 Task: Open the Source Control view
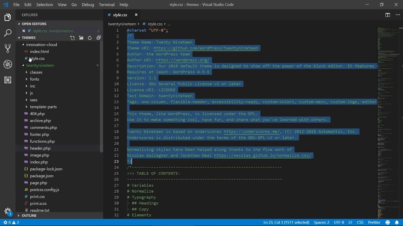click(x=8, y=48)
